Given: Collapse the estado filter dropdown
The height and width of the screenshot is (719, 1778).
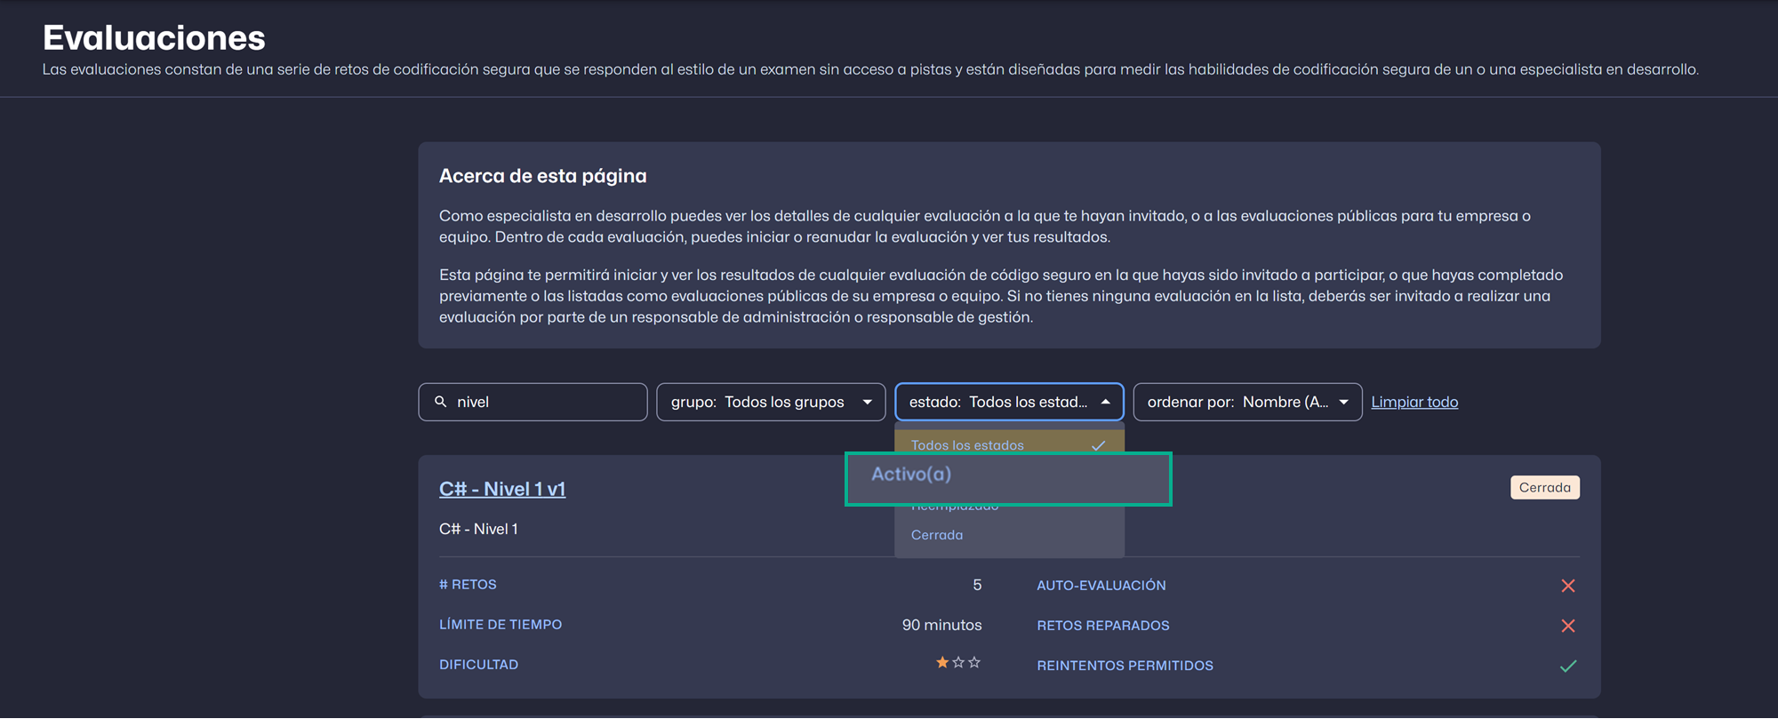Looking at the screenshot, I should click(1009, 402).
